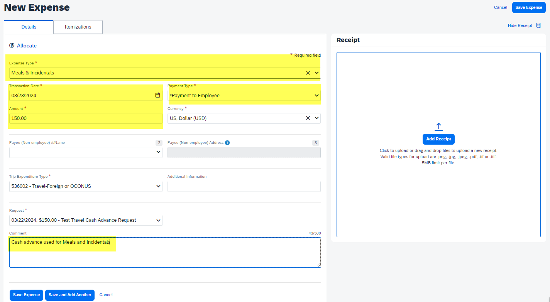
Task: Click the upload arrow icon in Receipt panel
Action: pyautogui.click(x=438, y=127)
